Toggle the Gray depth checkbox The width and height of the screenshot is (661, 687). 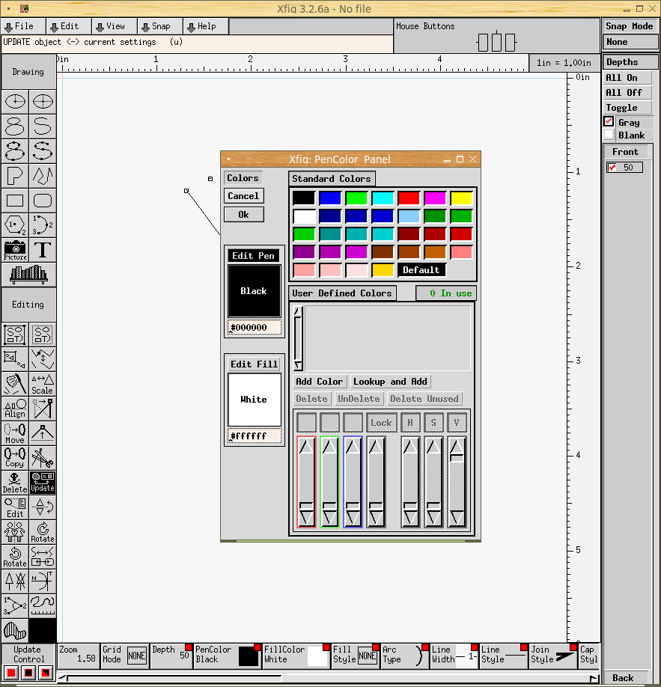coord(609,122)
